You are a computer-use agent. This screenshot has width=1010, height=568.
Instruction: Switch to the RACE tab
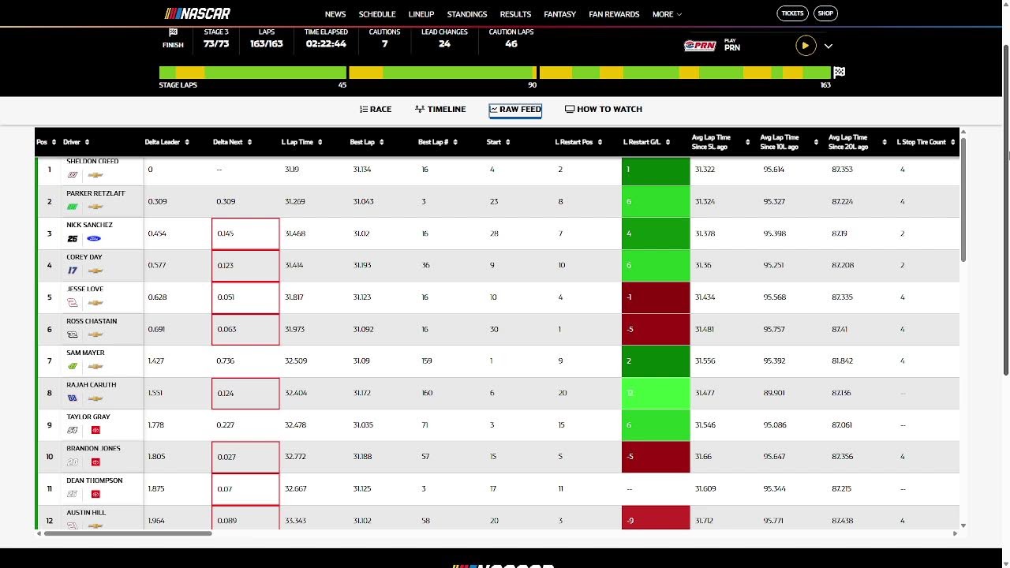(376, 110)
